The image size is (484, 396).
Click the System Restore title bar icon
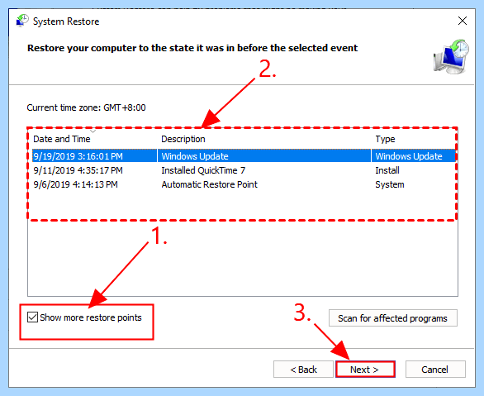pyautogui.click(x=22, y=21)
